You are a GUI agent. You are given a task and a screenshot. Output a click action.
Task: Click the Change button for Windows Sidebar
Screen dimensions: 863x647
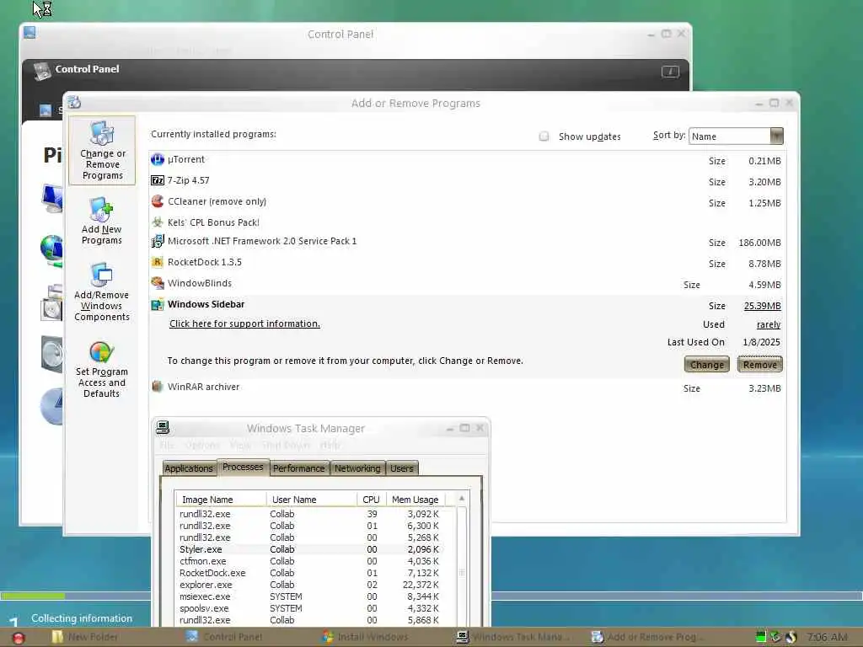(x=707, y=364)
